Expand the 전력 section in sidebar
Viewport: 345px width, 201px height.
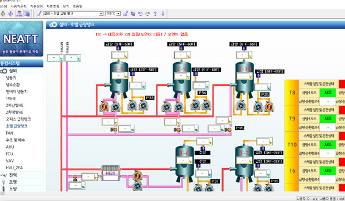coord(13,175)
